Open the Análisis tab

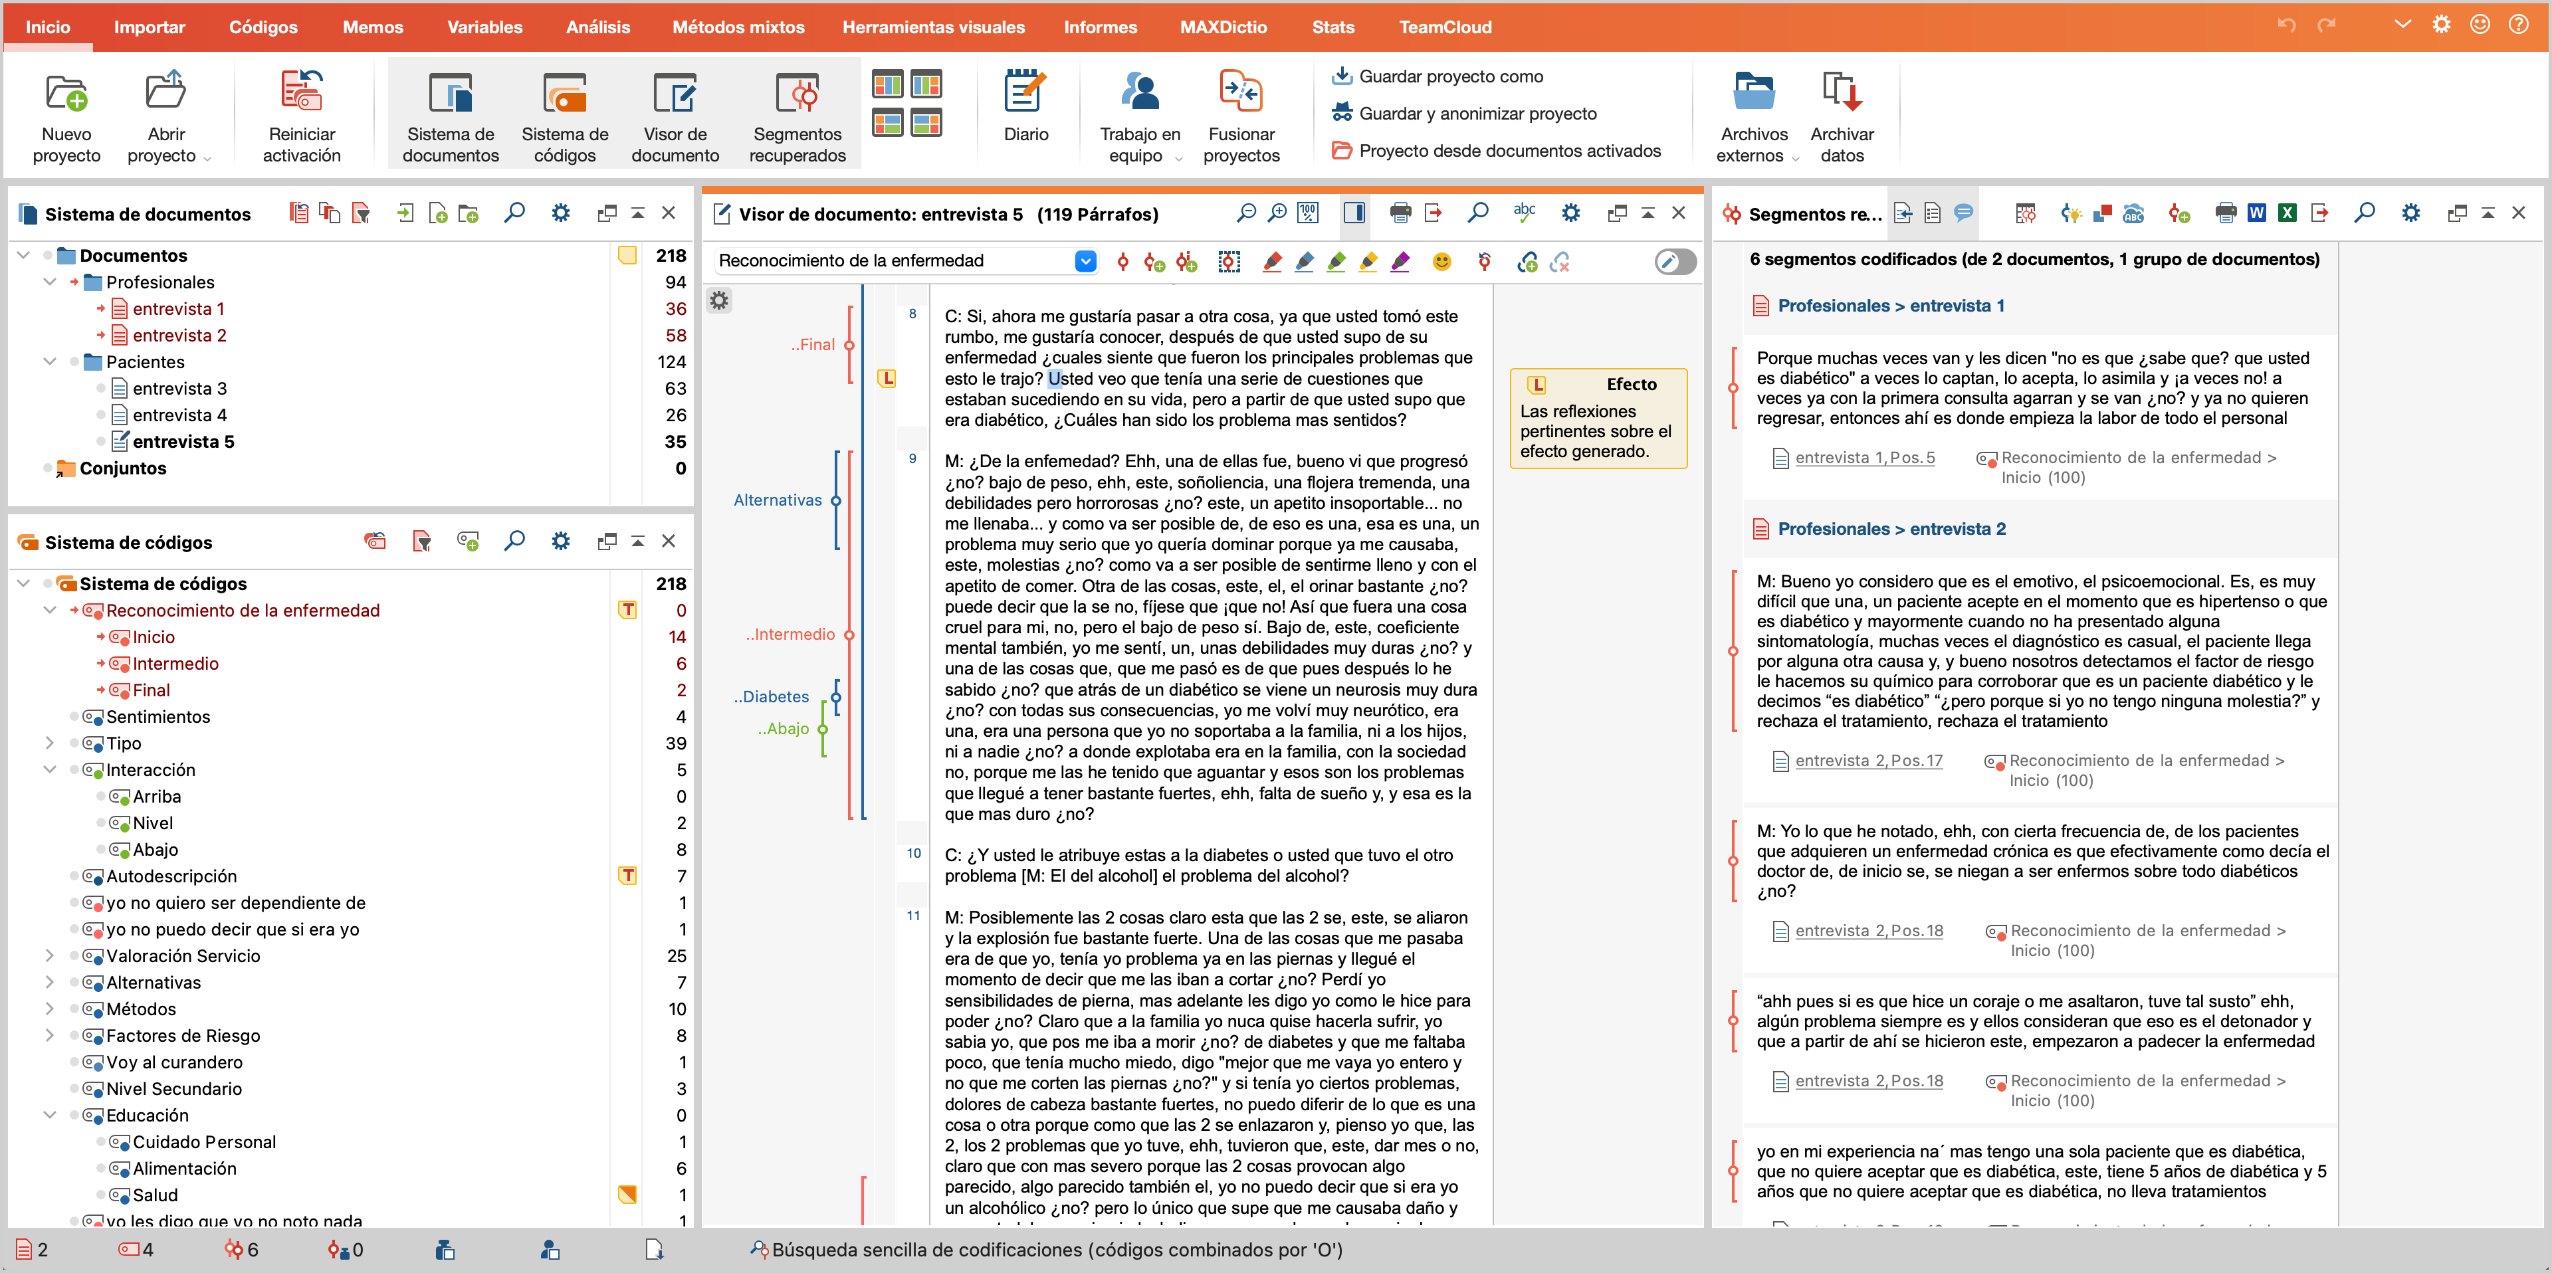pyautogui.click(x=597, y=27)
